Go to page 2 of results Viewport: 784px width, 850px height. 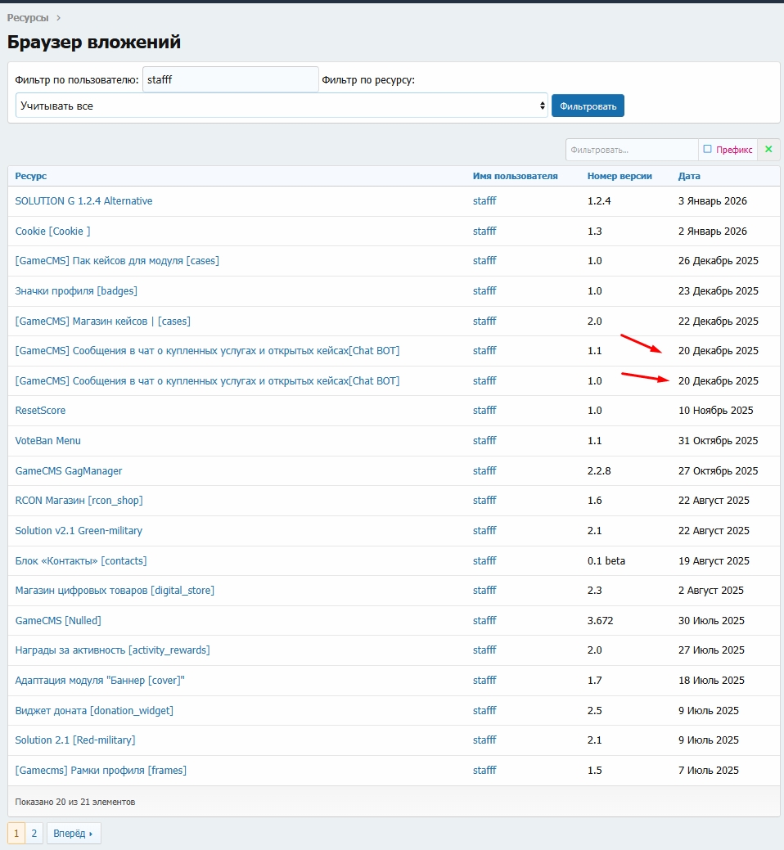point(34,834)
